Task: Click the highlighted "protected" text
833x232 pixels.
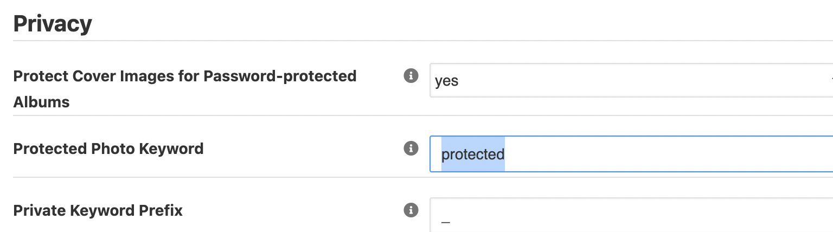Action: [x=472, y=154]
